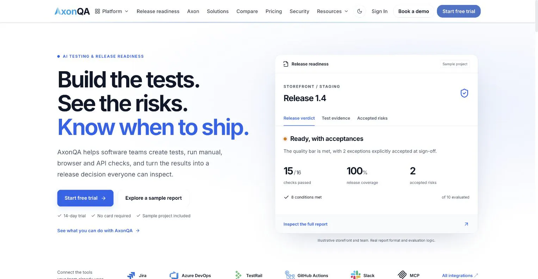Toggle dark mode moon icon

pyautogui.click(x=360, y=11)
